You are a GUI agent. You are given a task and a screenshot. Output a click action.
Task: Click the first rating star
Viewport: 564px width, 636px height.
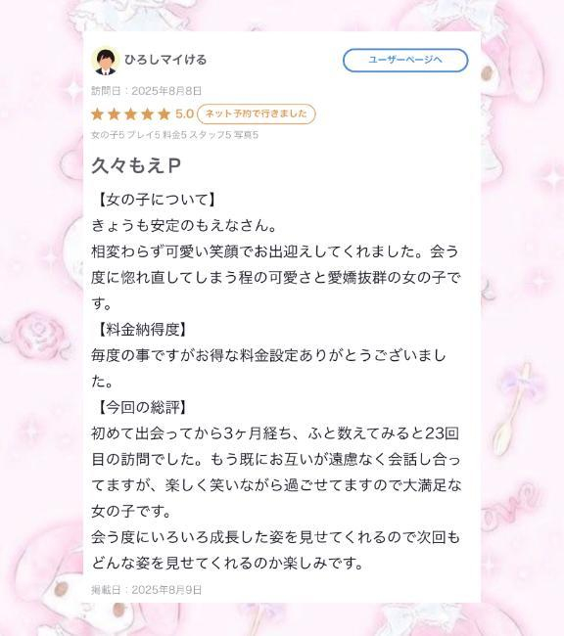tap(98, 114)
